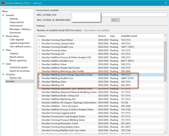Expand Additive Process & Defect Analysis GUI
The width and height of the screenshot is (169, 136).
click(x=39, y=57)
